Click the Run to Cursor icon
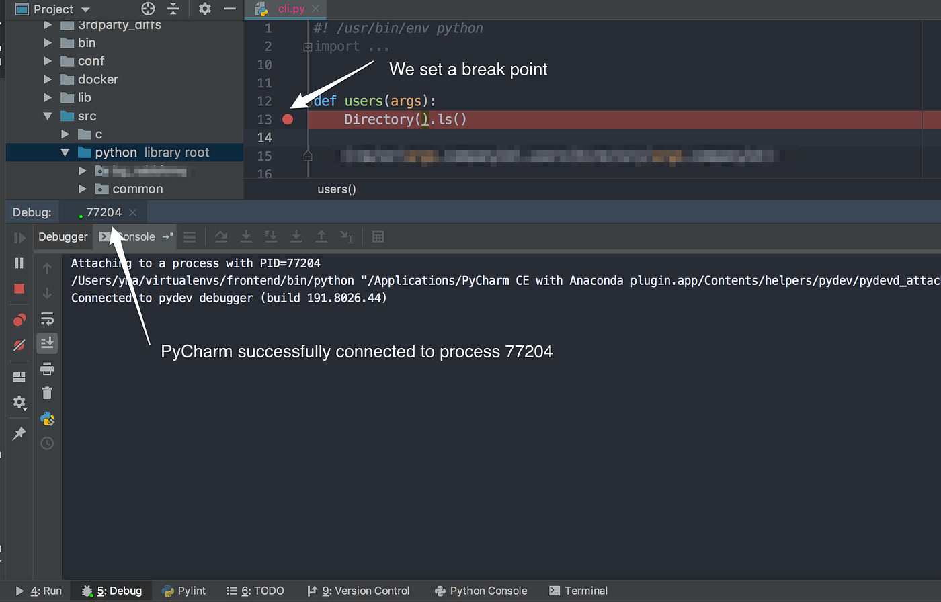941x602 pixels. [345, 236]
